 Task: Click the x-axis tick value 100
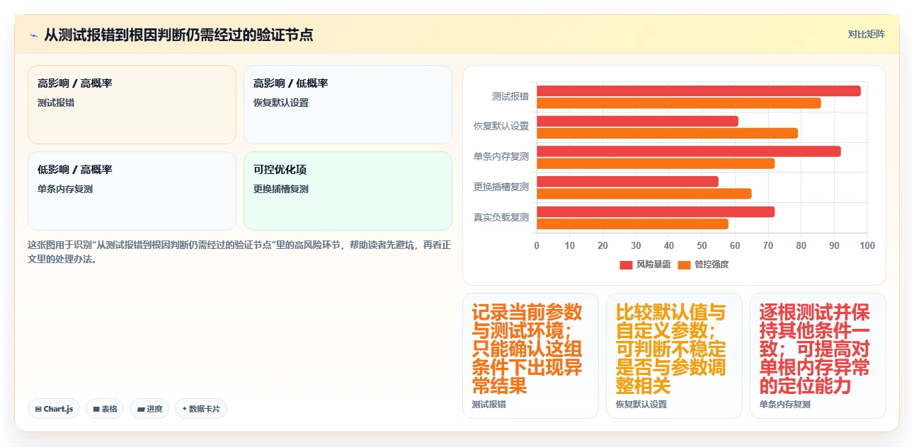click(867, 245)
